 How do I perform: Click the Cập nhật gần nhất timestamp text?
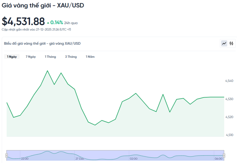(36, 29)
